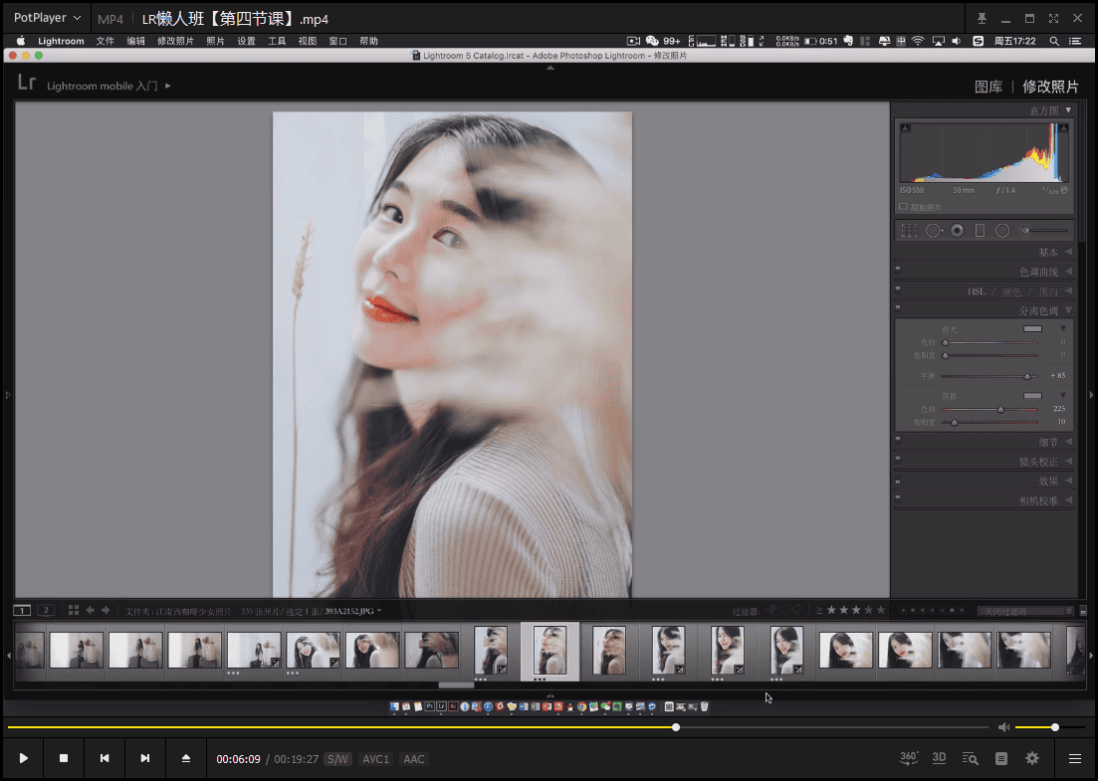This screenshot has height=781, width=1098.
Task: Skip to previous file in PotPlayer
Action: tap(105, 758)
